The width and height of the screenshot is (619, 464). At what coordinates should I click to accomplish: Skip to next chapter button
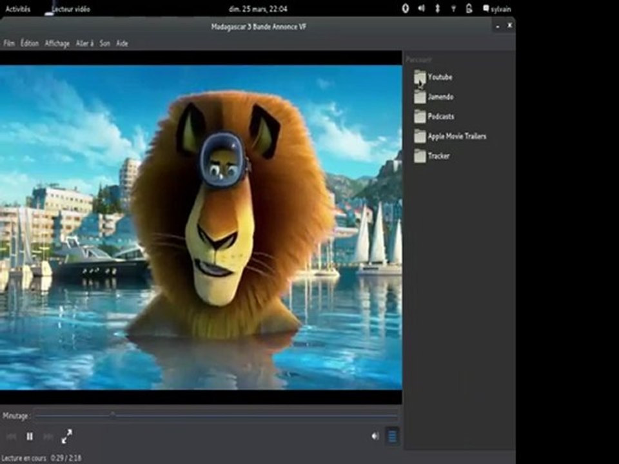click(x=48, y=436)
